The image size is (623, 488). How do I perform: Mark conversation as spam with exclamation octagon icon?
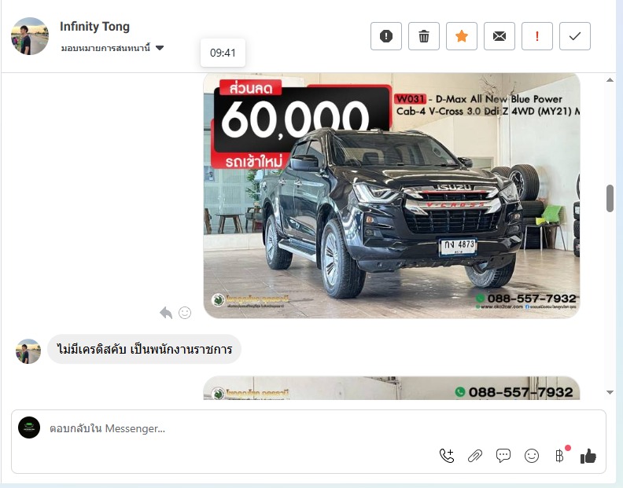[385, 36]
